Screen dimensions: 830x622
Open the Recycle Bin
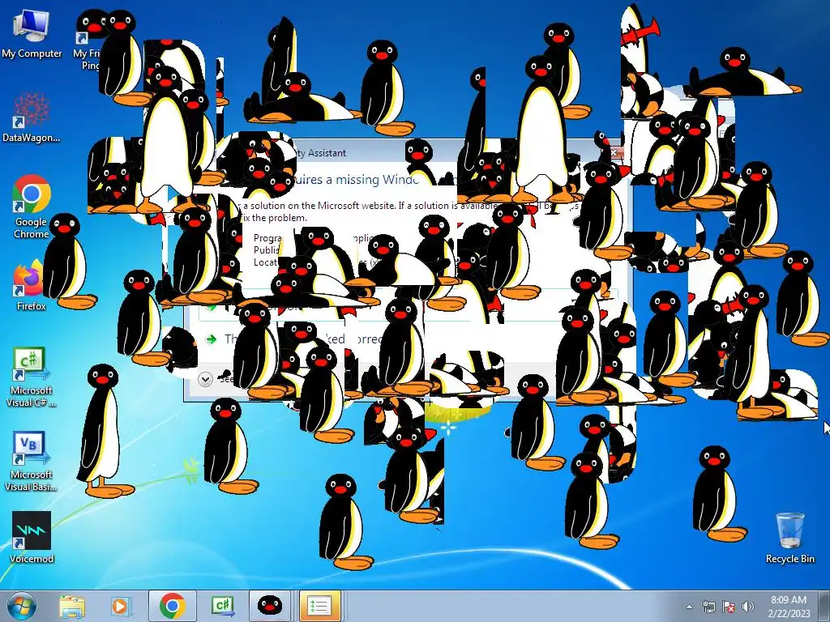tap(789, 538)
